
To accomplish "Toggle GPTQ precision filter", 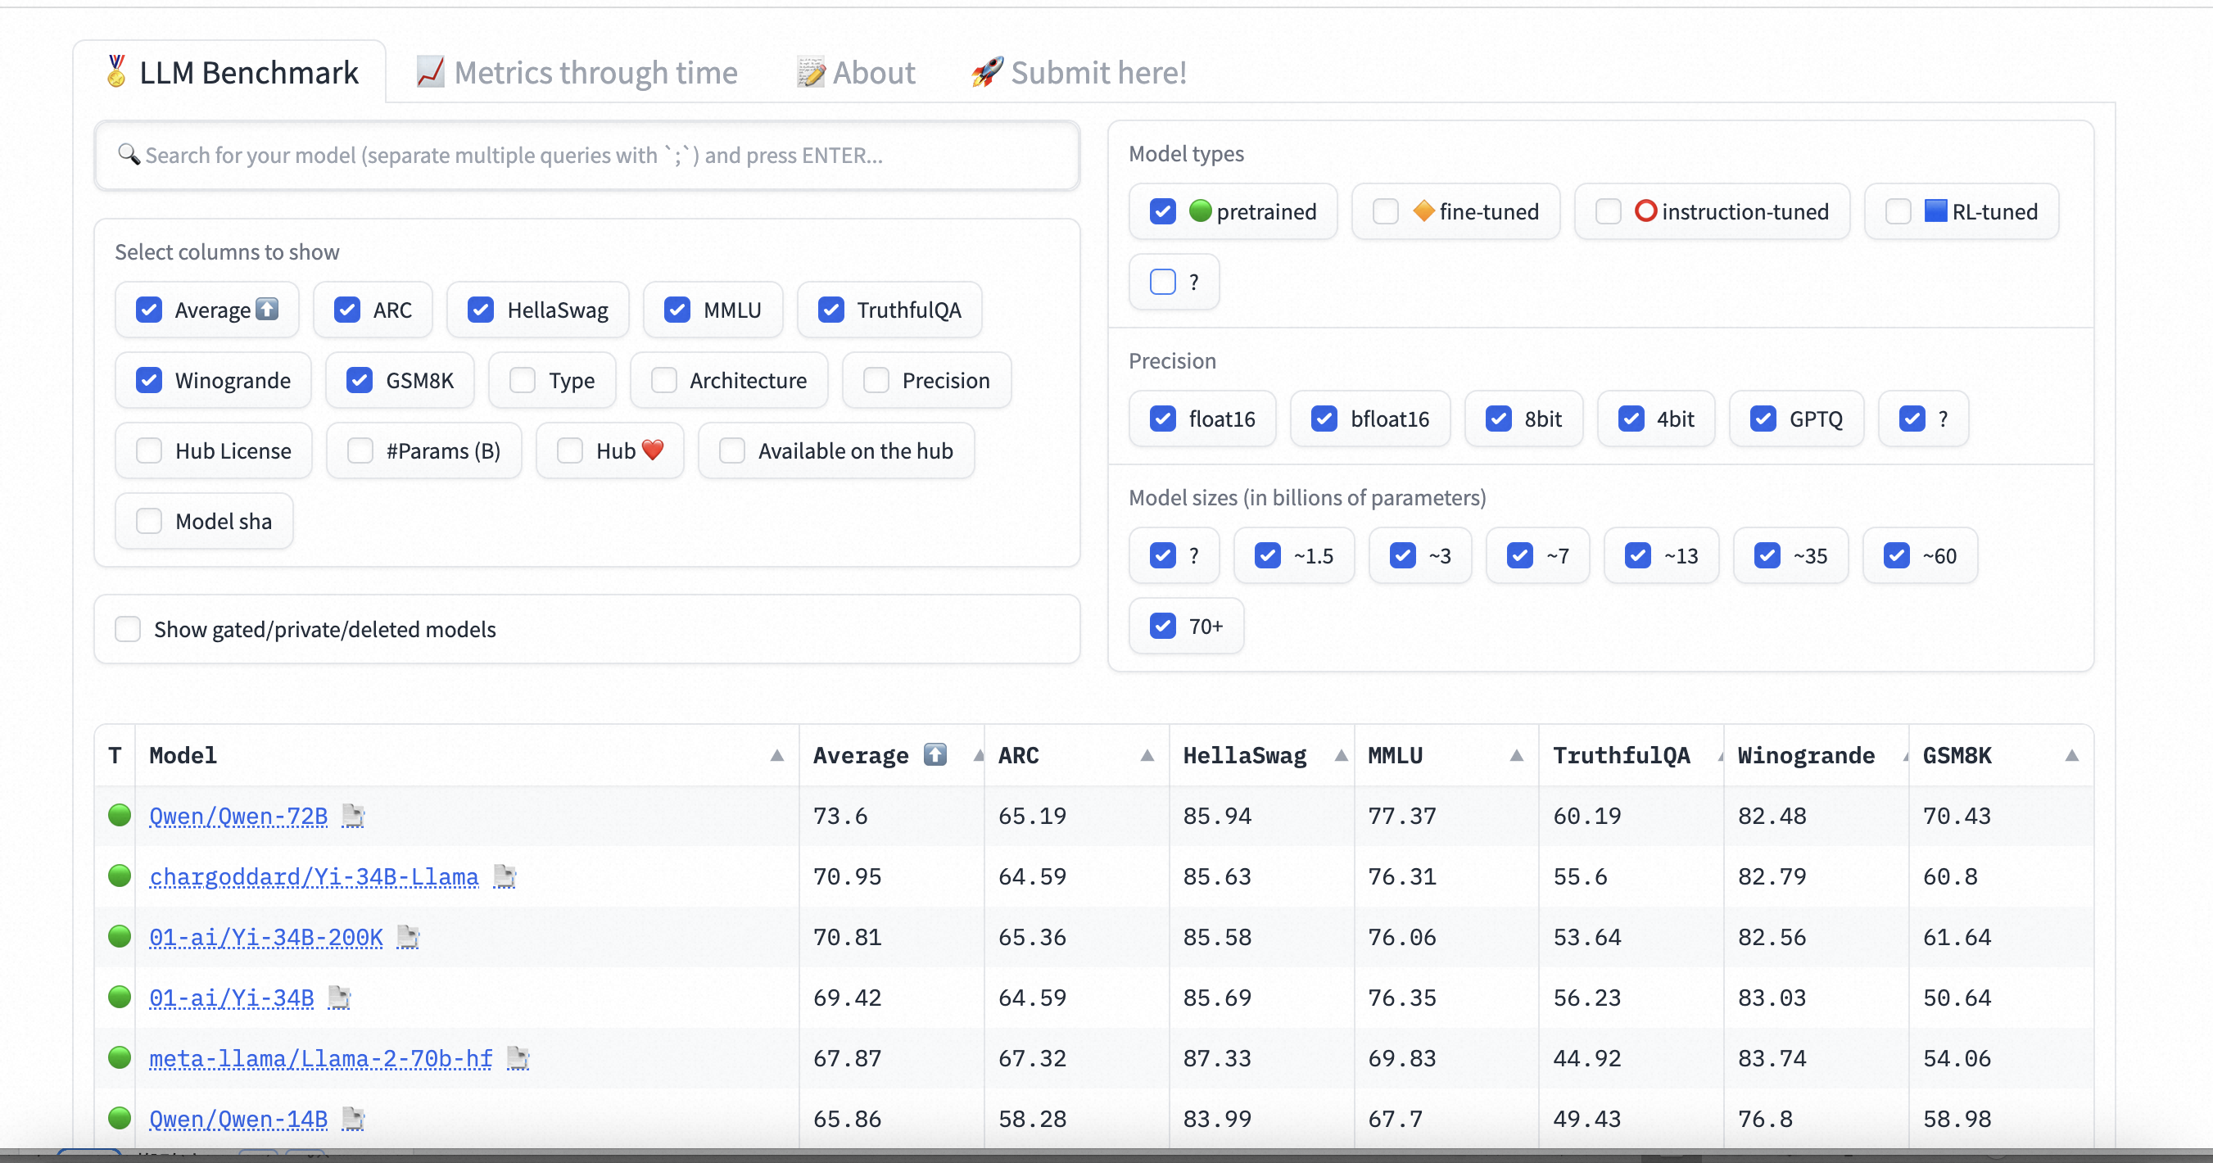I will pos(1763,419).
